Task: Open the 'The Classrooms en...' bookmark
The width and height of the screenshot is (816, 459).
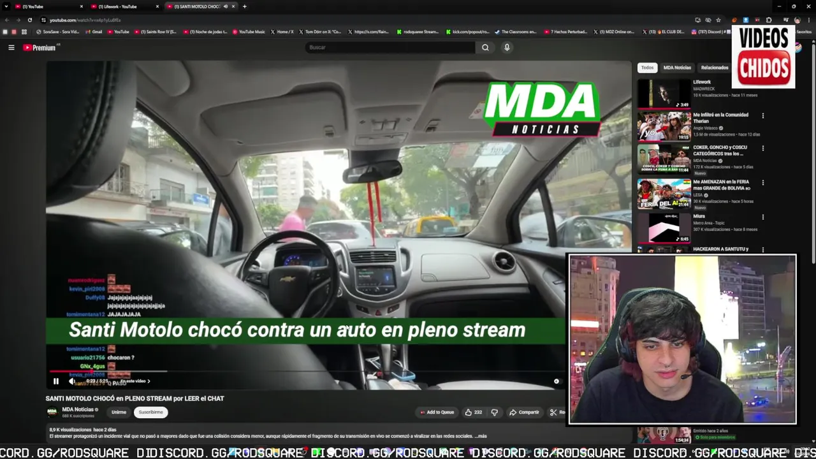Action: (516, 32)
